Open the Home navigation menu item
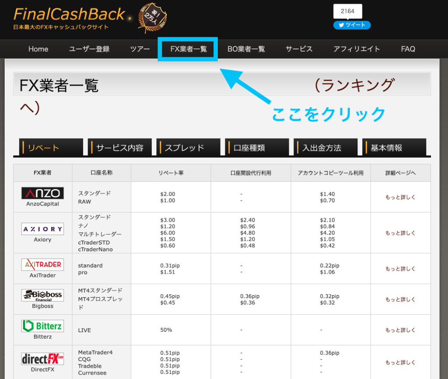The image size is (448, 379). point(38,49)
